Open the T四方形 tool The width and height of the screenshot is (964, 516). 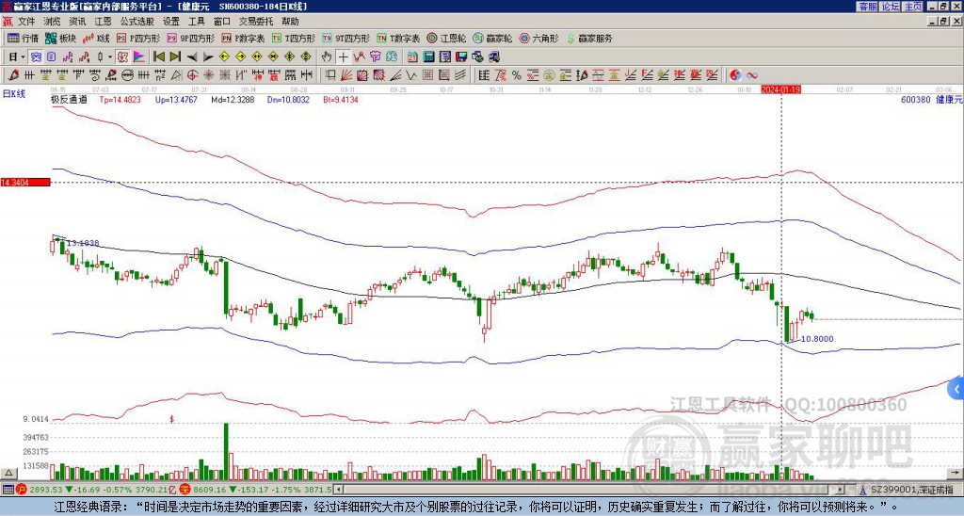click(x=294, y=38)
